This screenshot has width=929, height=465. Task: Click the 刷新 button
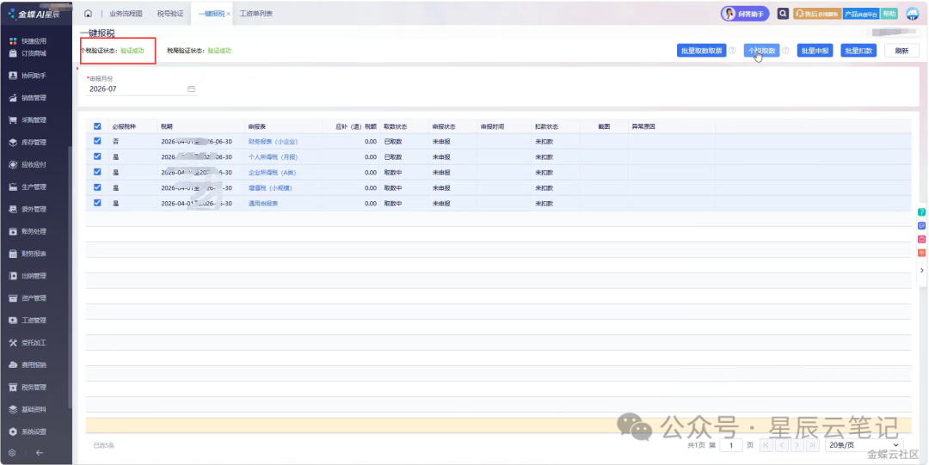(901, 51)
